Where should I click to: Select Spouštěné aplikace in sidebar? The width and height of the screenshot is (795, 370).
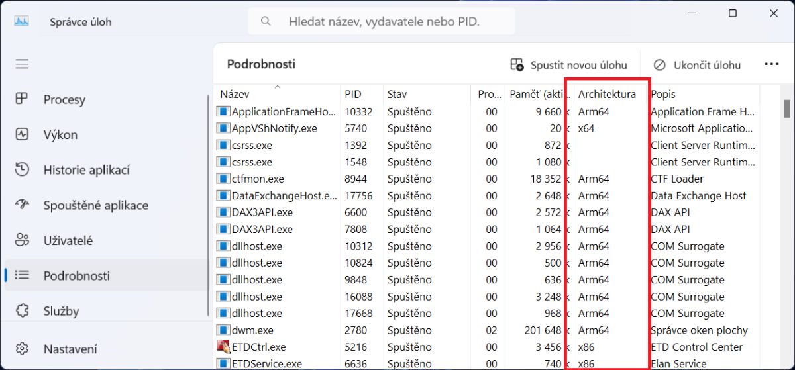tap(95, 206)
